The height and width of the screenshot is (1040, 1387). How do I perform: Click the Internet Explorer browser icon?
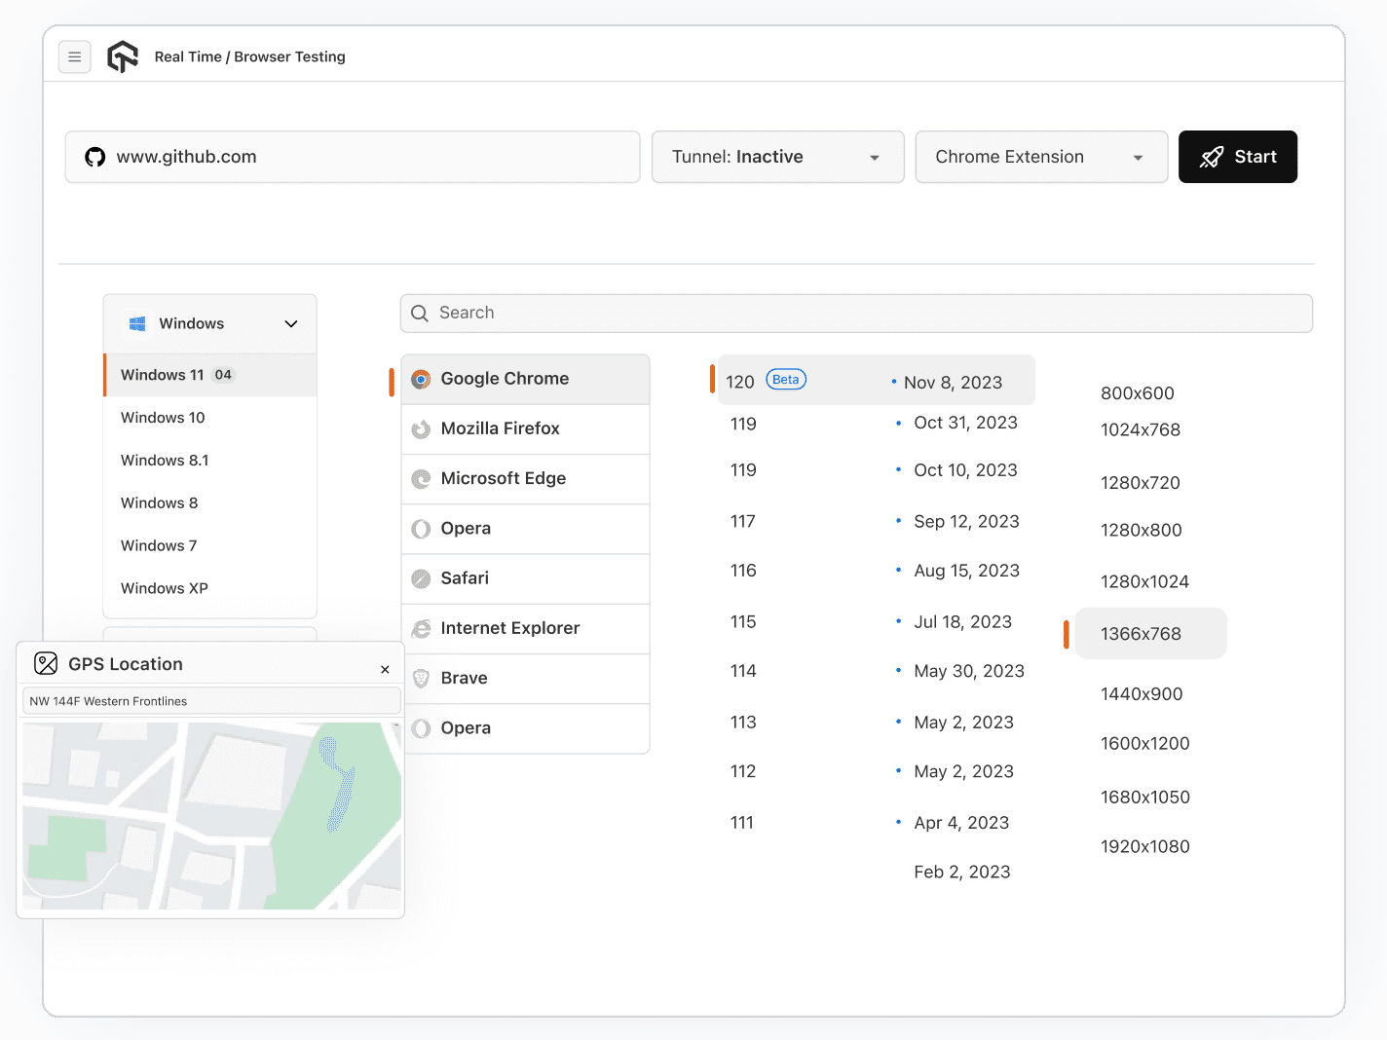pos(421,629)
